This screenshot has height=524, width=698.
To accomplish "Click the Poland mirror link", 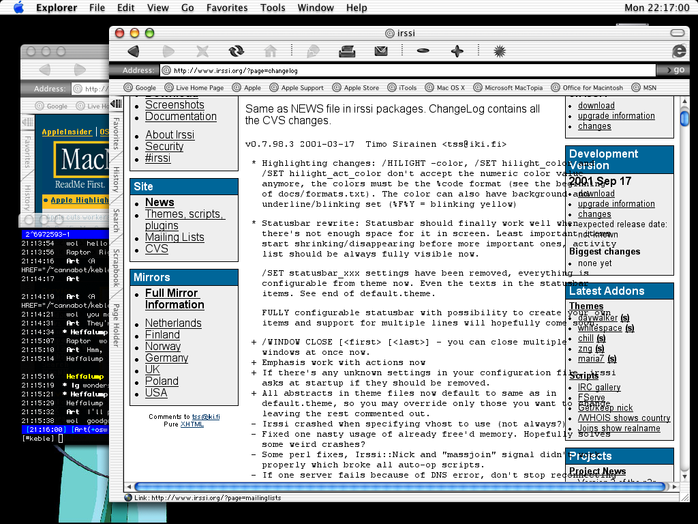I will [162, 381].
